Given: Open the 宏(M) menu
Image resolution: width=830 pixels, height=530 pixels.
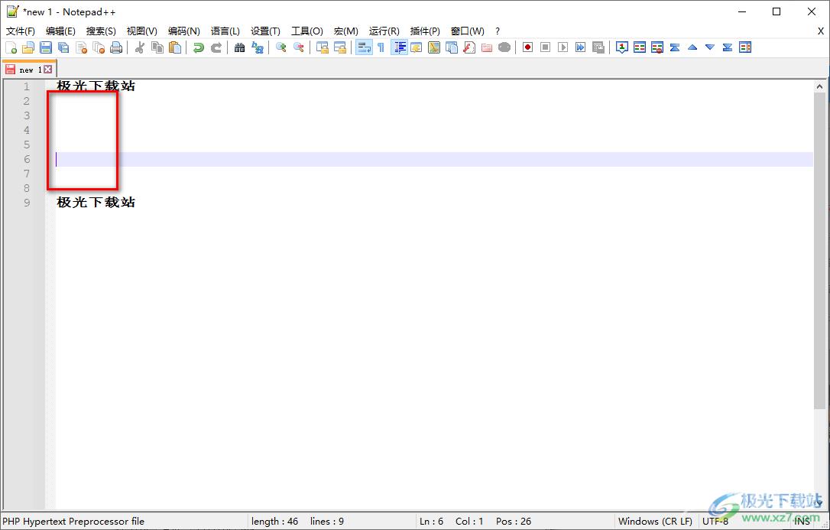Looking at the screenshot, I should tap(346, 31).
